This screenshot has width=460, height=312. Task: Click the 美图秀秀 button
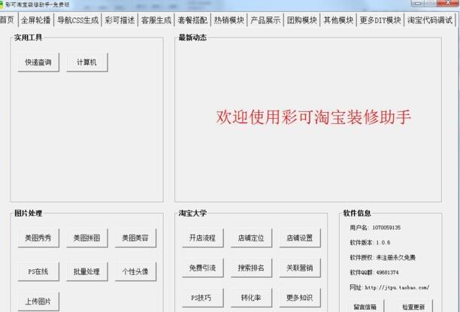tap(38, 238)
